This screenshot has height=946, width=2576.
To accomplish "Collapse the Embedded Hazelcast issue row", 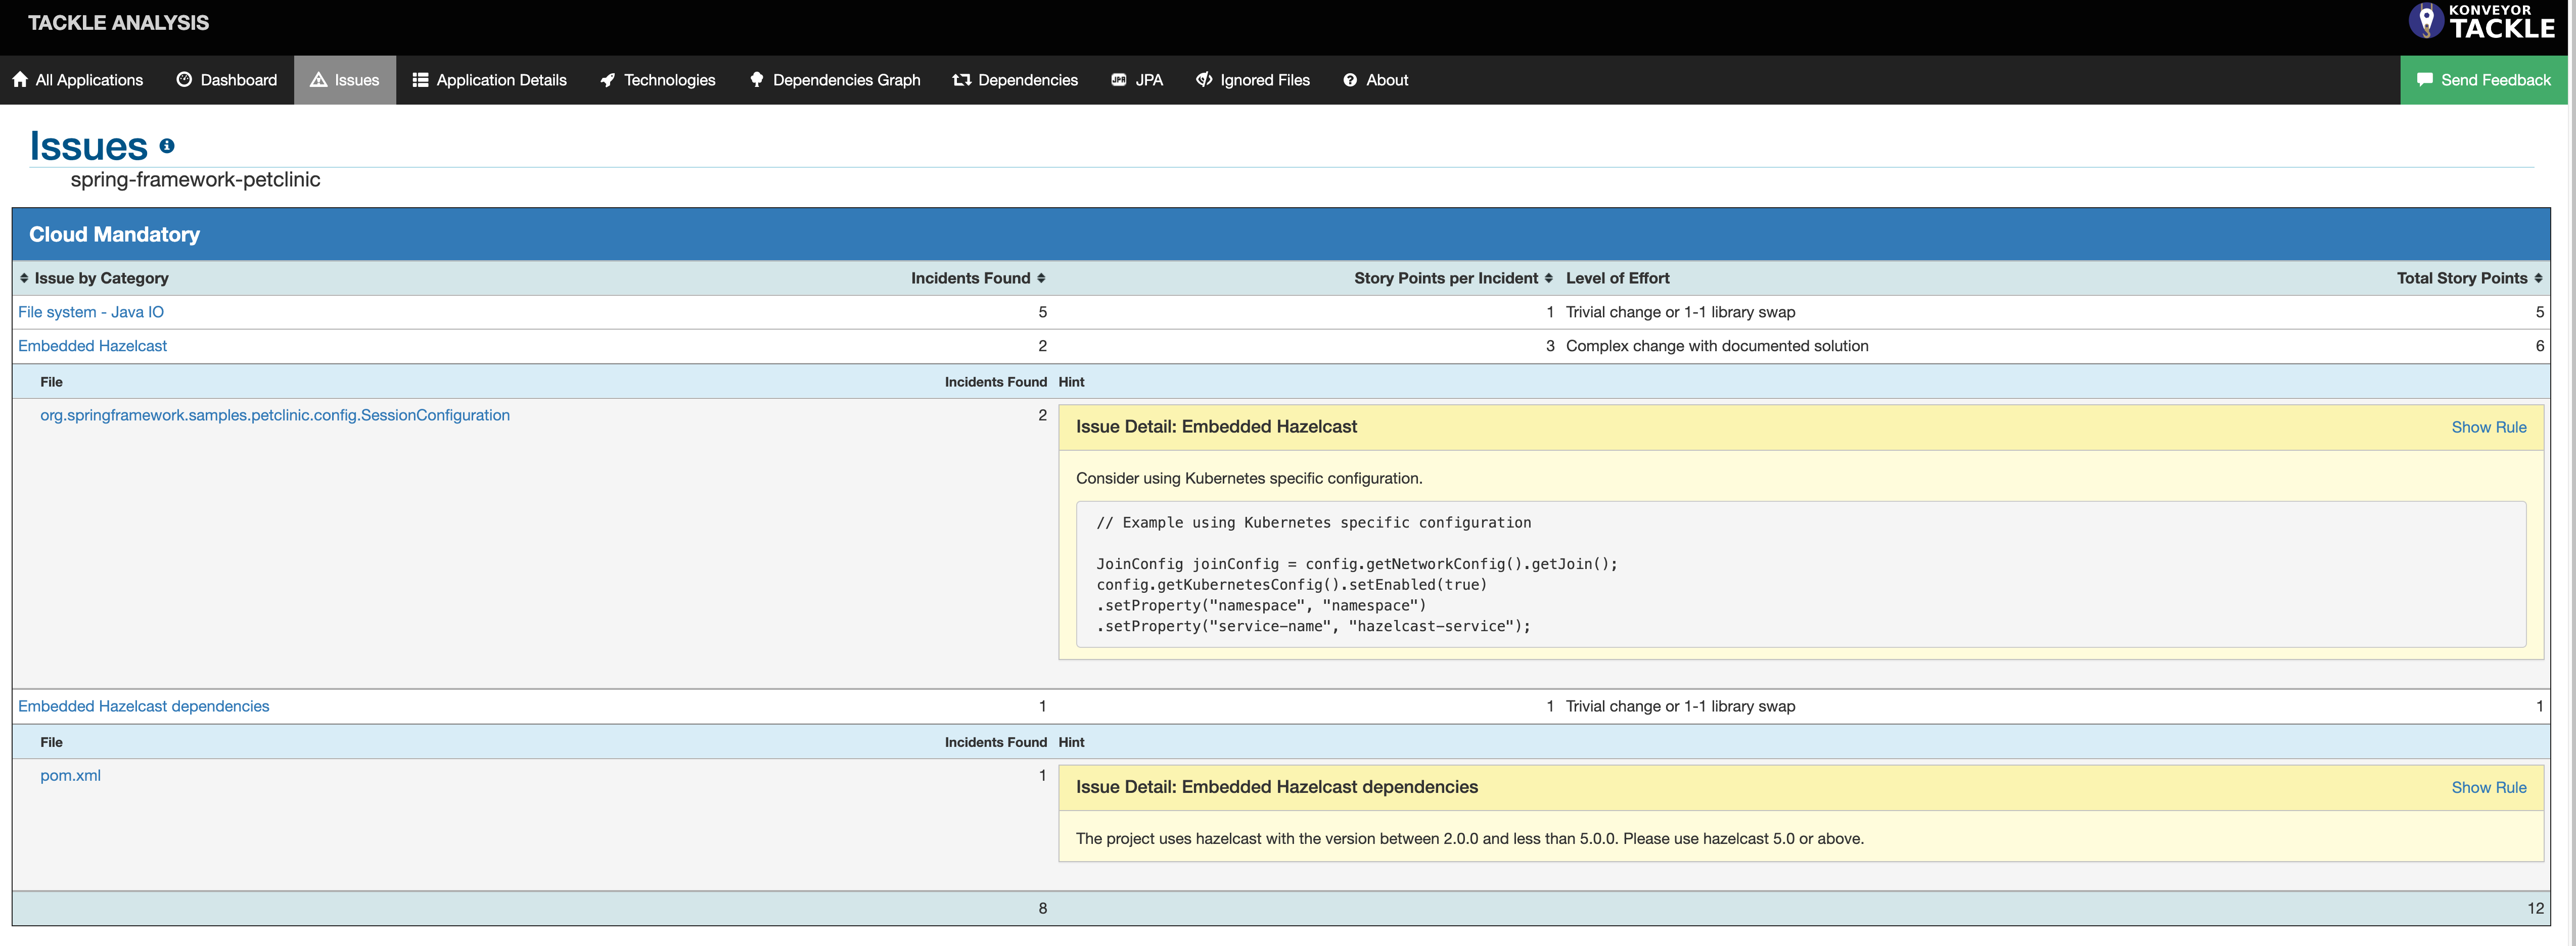I will coord(92,346).
